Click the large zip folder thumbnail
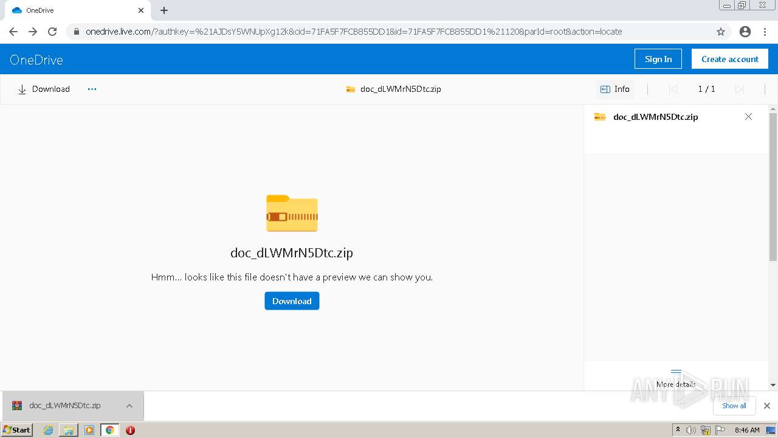Screen dimensions: 778x438 coord(292,214)
